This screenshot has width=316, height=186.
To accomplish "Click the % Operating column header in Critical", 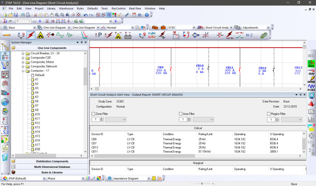I will pos(277,134).
